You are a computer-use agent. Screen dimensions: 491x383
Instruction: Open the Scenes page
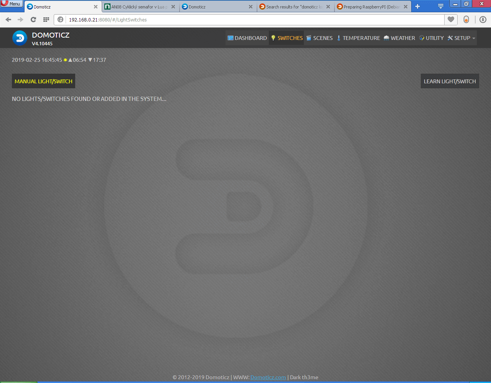pos(319,38)
